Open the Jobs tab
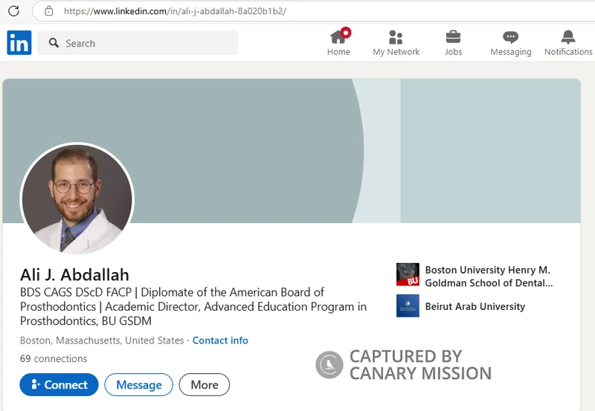This screenshot has height=411, width=595. 453,43
